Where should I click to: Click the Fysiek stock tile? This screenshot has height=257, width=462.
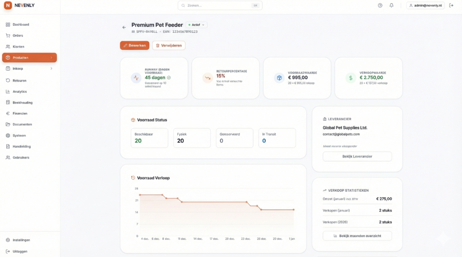(192, 138)
